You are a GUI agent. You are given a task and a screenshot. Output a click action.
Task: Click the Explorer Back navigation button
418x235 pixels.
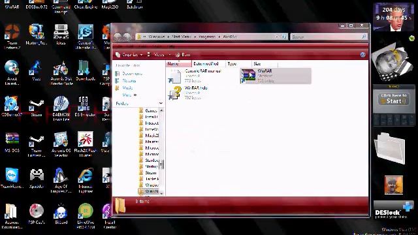point(118,37)
